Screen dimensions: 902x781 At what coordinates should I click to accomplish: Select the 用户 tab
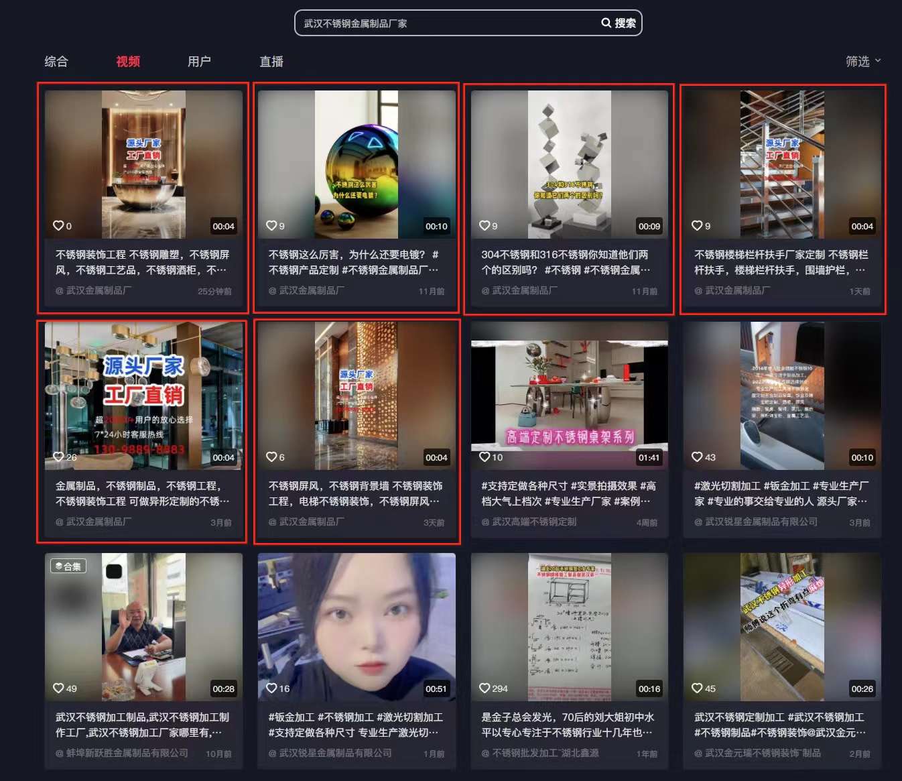199,62
